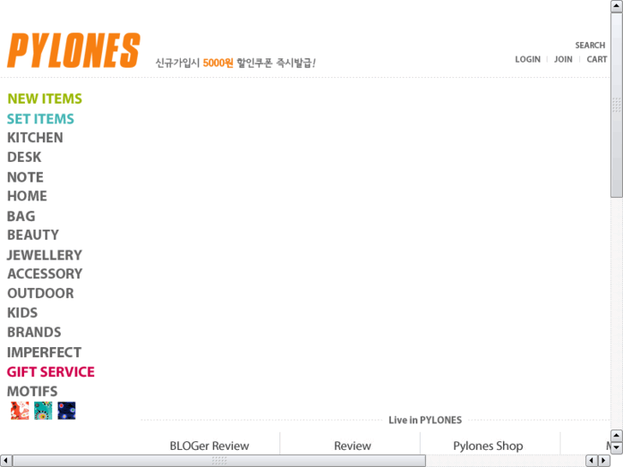Click the inner panel scroll right arrow
The image size is (623, 467).
tap(604, 461)
